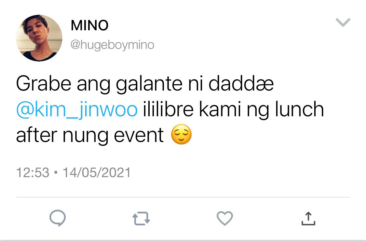Open MINO's profile picture
366x241 pixels.
coord(39,38)
